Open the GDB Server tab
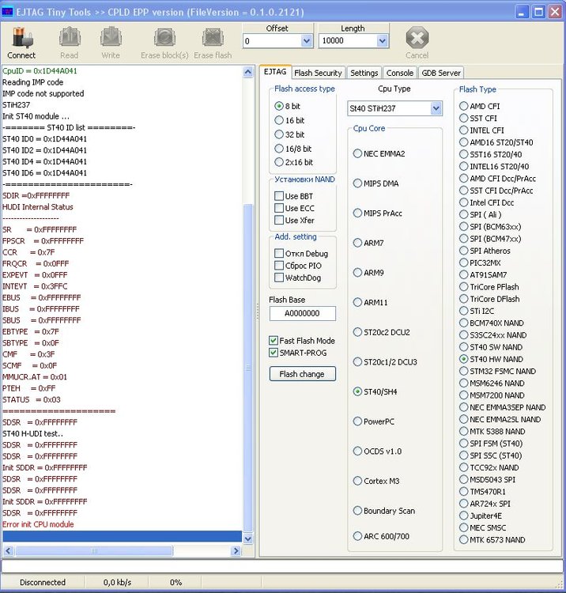Screen dimensions: 566x593 pos(440,73)
